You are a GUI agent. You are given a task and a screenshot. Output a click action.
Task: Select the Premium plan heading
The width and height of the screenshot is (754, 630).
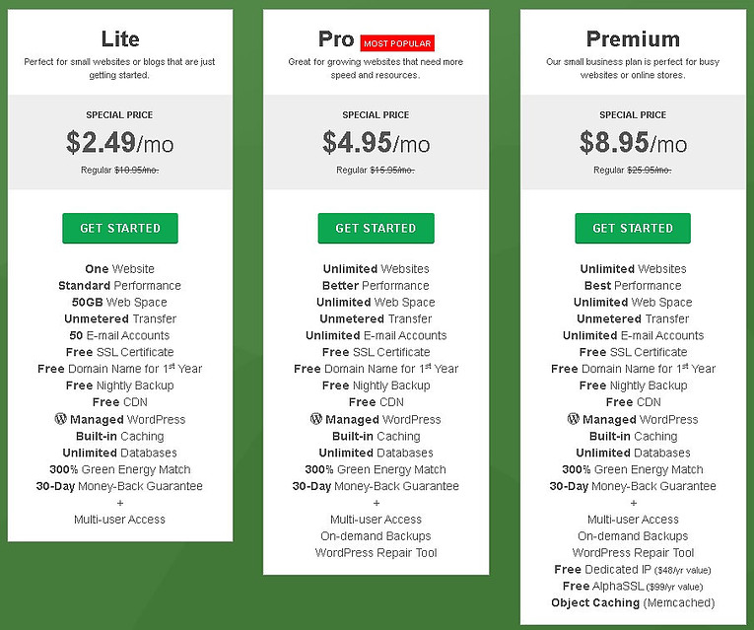pyautogui.click(x=633, y=39)
